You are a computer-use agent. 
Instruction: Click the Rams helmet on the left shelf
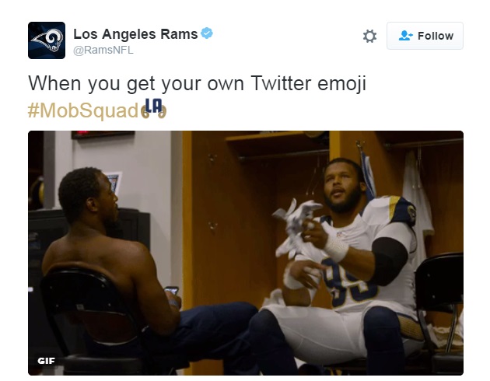pyautogui.click(x=37, y=193)
